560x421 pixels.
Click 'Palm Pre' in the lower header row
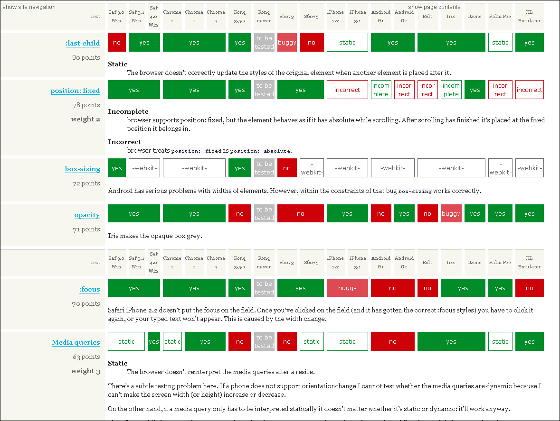click(500, 262)
